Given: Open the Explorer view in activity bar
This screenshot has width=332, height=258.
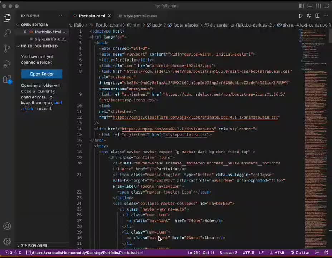Looking at the screenshot, I should pos(7,18).
